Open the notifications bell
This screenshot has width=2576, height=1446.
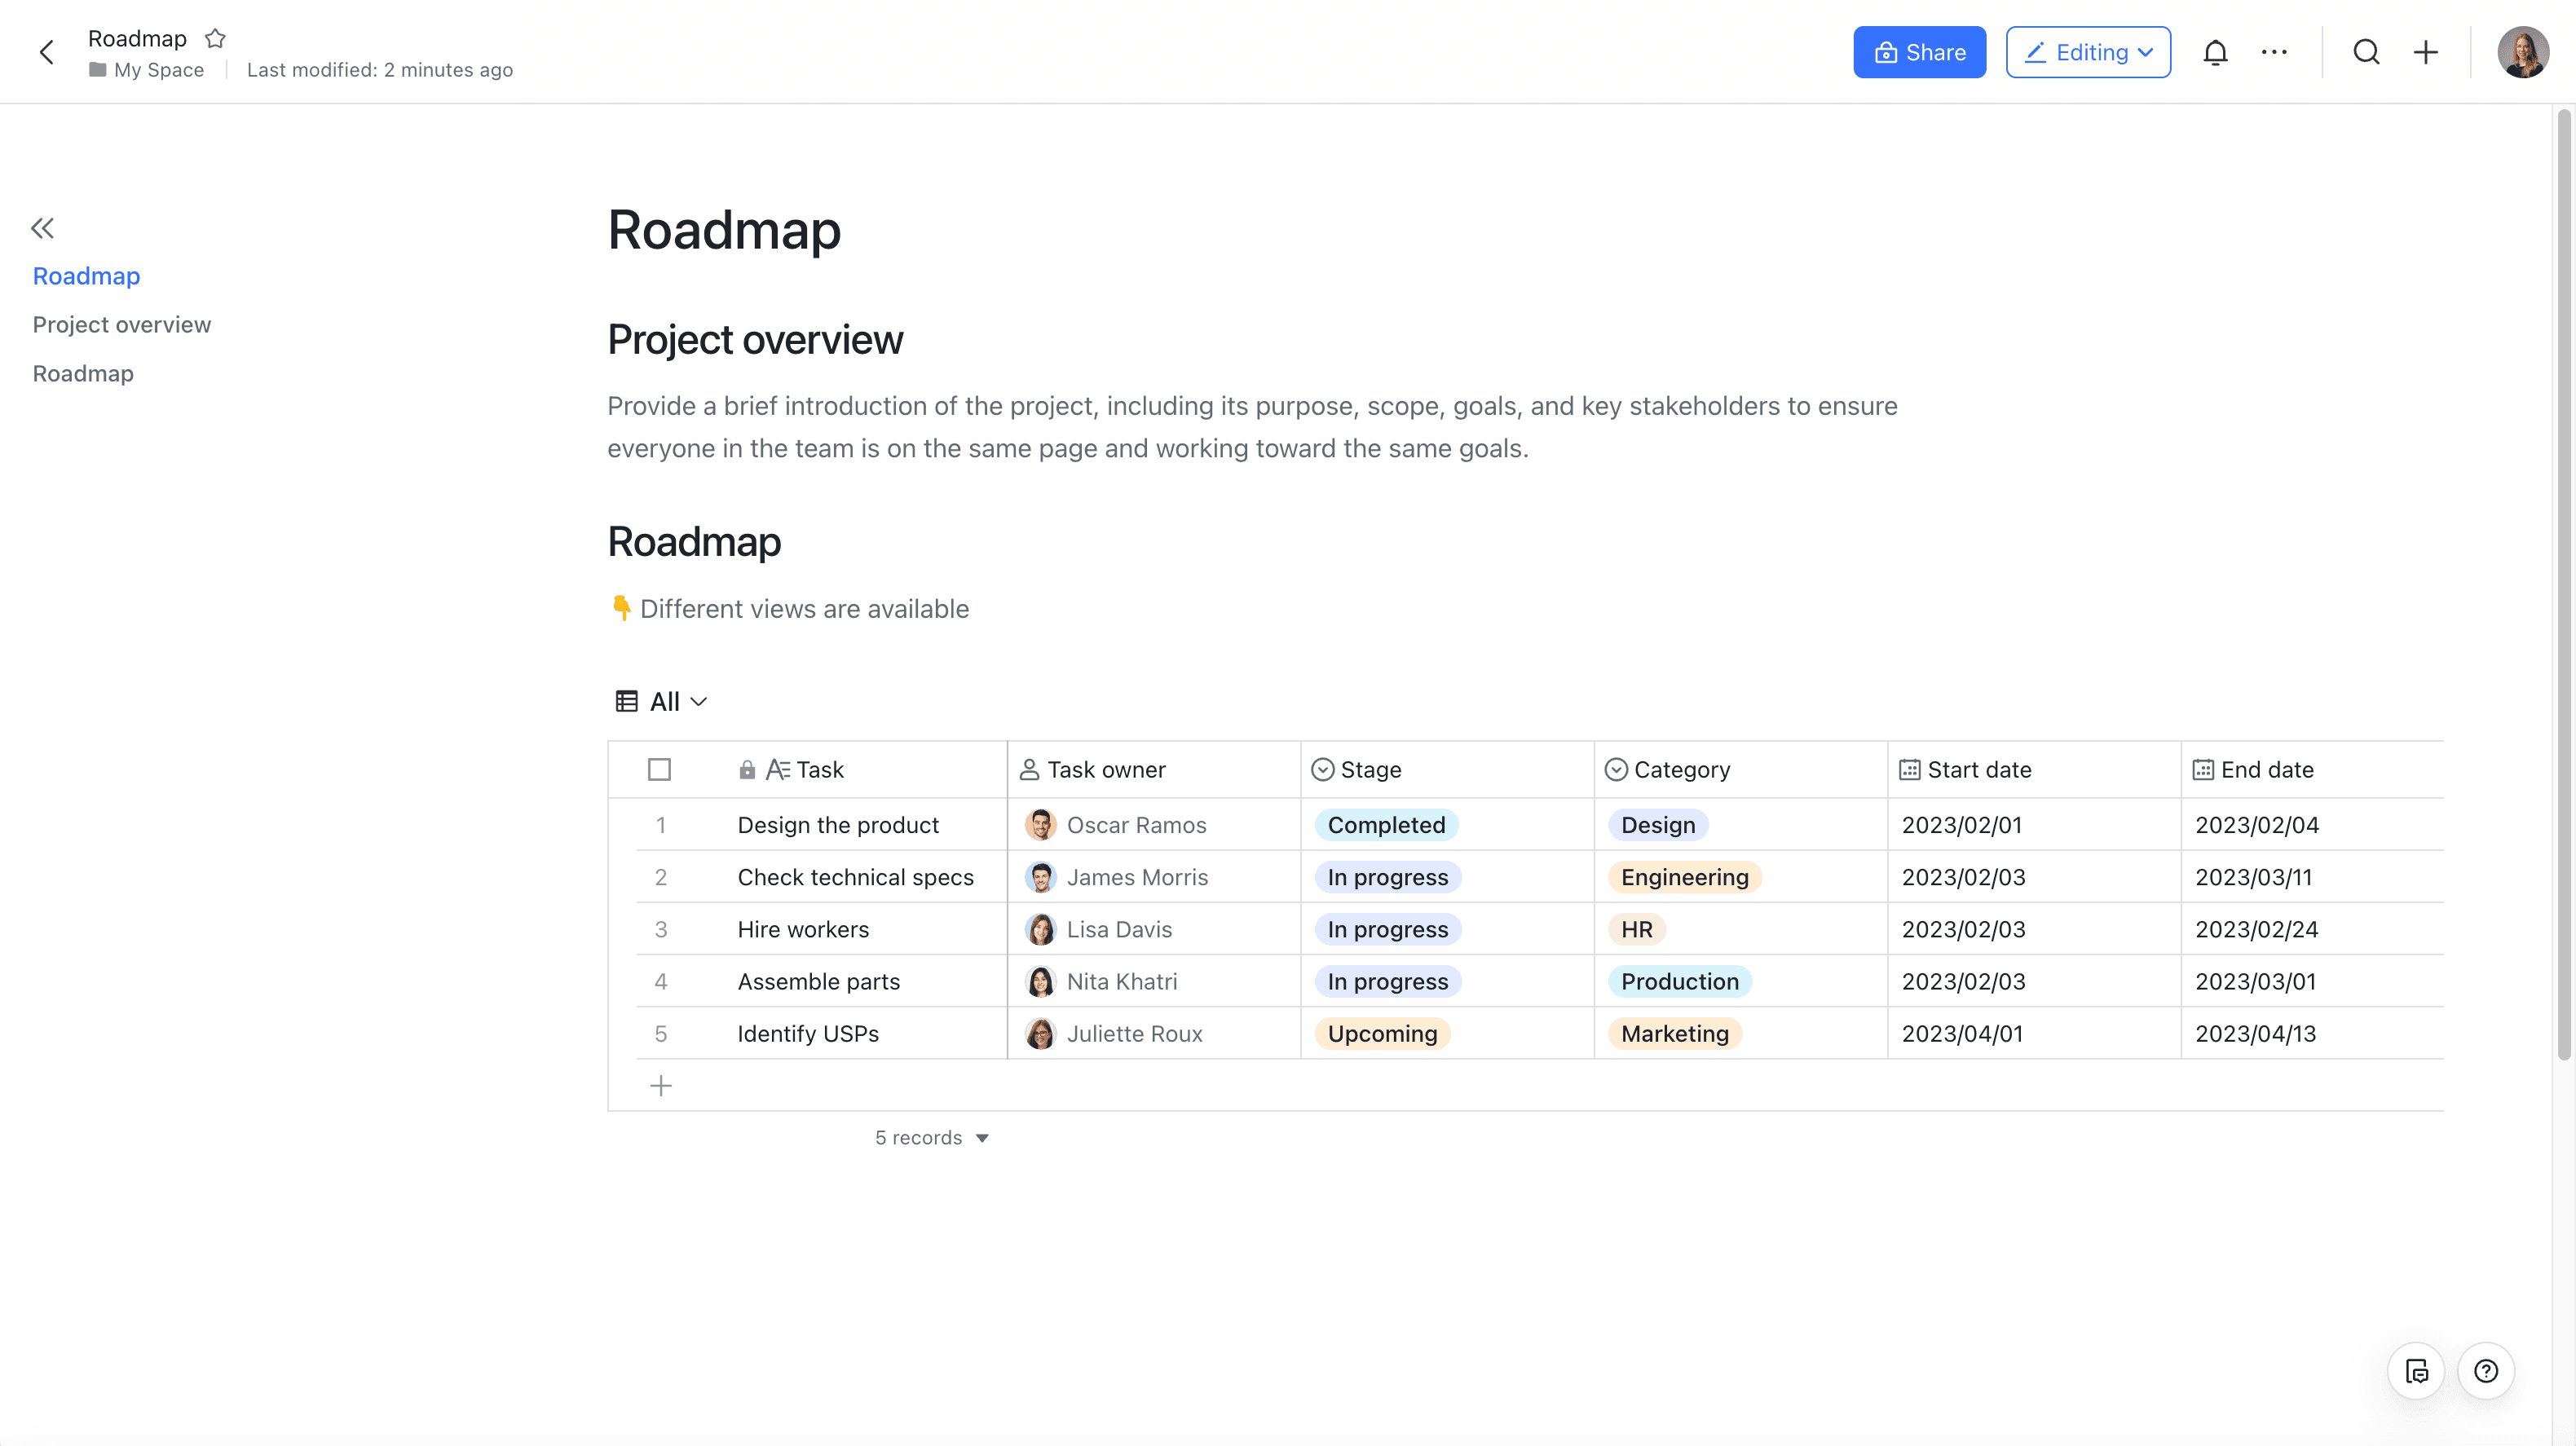[x=2215, y=52]
